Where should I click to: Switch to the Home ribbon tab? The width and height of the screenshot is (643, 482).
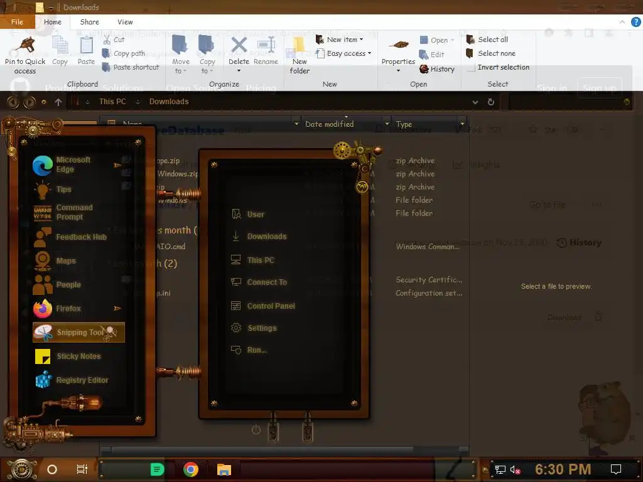[x=53, y=22]
